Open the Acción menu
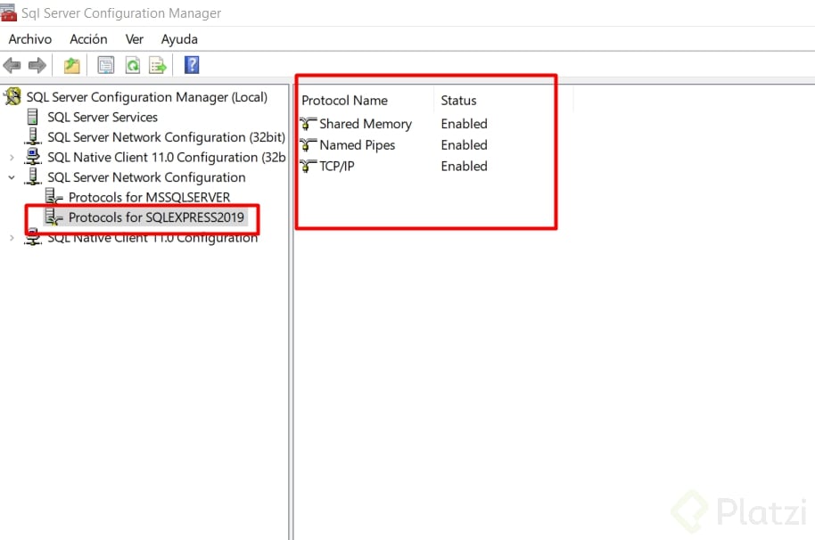 pyautogui.click(x=88, y=39)
